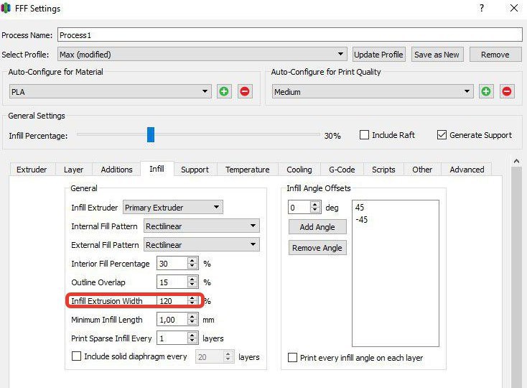The width and height of the screenshot is (527, 388).
Task: Select the 45 angle in the offsets list
Action: pyautogui.click(x=360, y=207)
